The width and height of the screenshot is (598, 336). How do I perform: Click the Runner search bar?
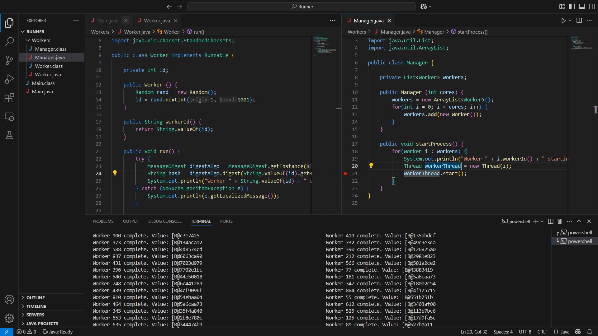[301, 7]
